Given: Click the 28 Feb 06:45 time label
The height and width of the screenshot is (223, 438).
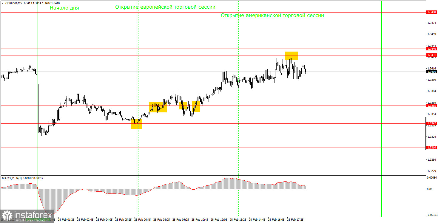Looking at the screenshot, I should pos(143,220).
